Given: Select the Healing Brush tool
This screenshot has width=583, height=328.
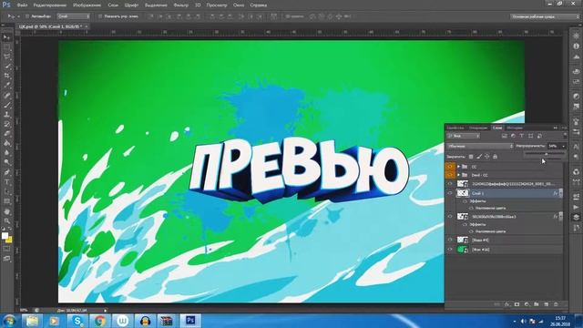Looking at the screenshot, I should [6, 95].
